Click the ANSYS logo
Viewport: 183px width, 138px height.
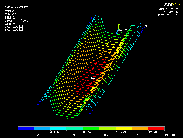172,5
